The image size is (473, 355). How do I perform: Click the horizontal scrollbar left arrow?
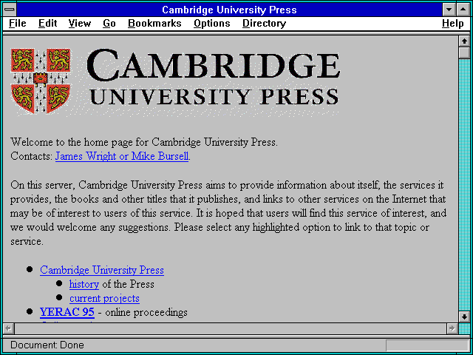pyautogui.click(x=8, y=328)
